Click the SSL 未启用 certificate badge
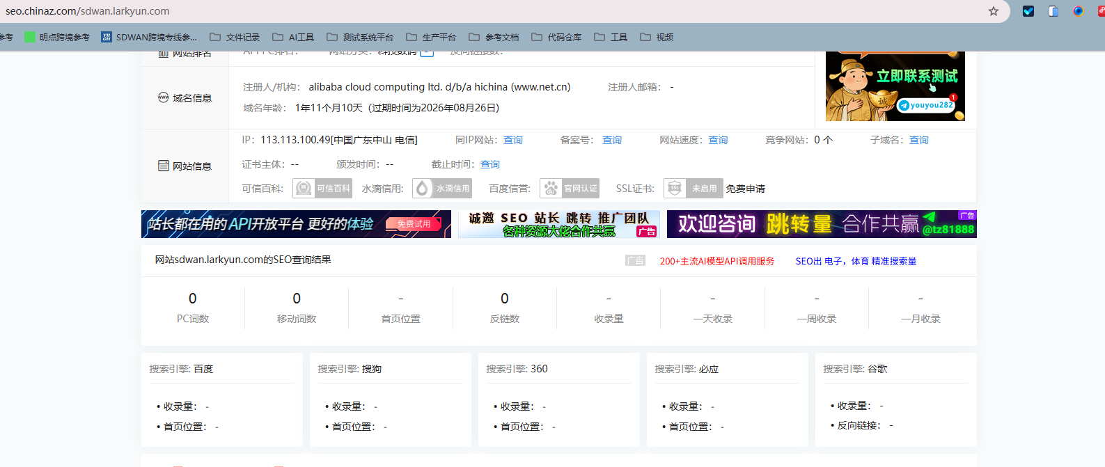This screenshot has width=1105, height=467. coord(693,189)
